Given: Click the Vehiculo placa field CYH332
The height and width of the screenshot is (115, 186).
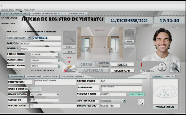Looking at the screenshot, I should point(114,94).
